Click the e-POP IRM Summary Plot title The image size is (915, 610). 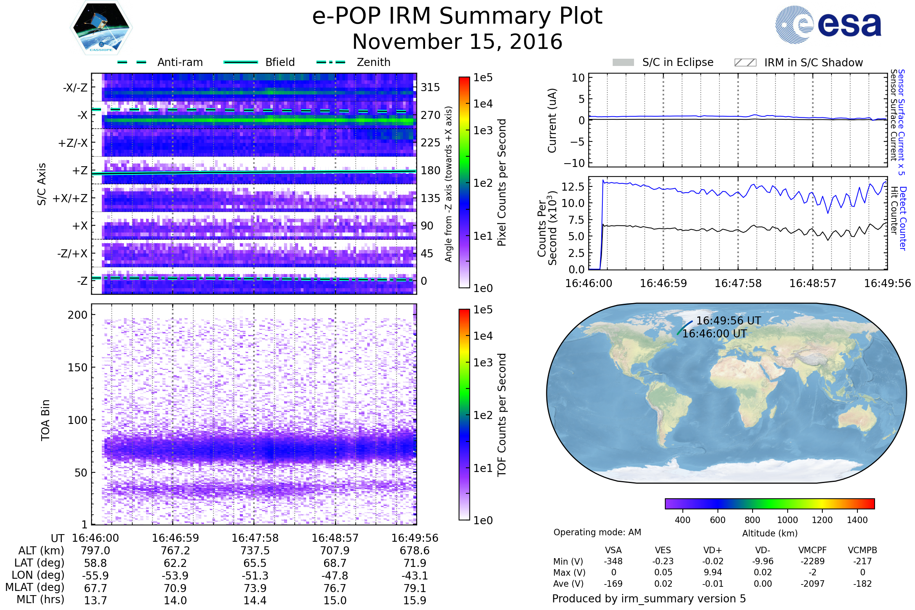(457, 16)
